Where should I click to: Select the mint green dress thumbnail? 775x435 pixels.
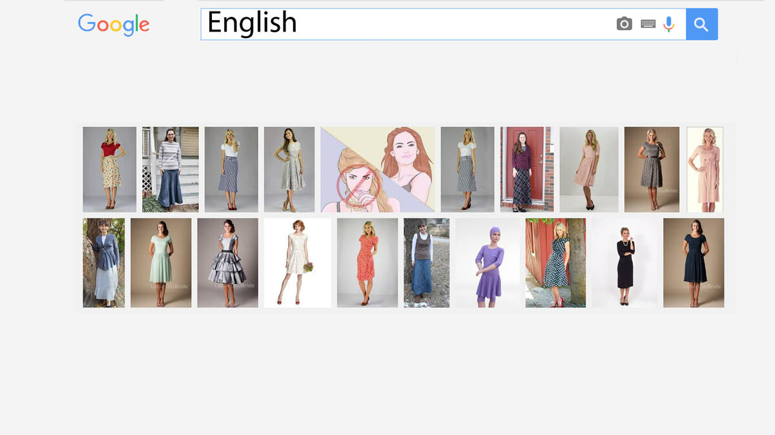point(161,262)
